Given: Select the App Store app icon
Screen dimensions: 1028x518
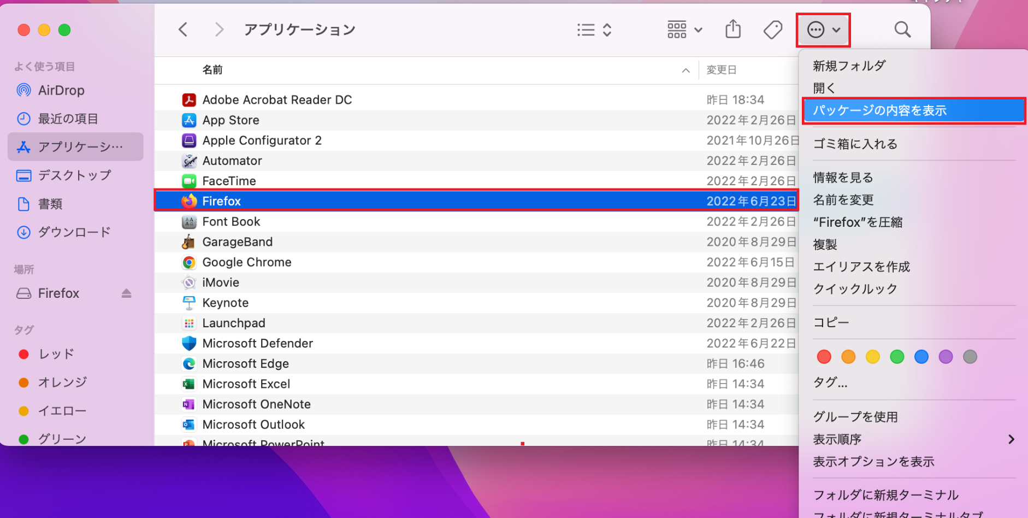Looking at the screenshot, I should (189, 120).
